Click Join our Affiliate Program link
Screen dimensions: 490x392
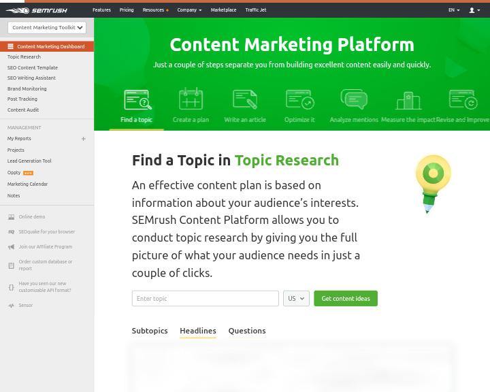[x=46, y=246]
